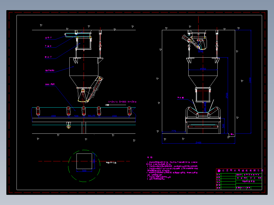This screenshot has height=205, width=274.
Task: Select the 1000 dimension adjacent to roller 500
Action: point(53,116)
